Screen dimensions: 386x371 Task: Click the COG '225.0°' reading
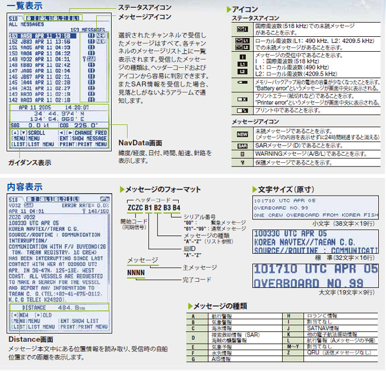pyautogui.click(x=86, y=125)
